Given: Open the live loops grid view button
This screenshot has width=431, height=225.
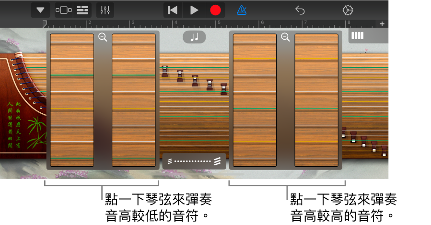Looking at the screenshot, I should (64, 11).
